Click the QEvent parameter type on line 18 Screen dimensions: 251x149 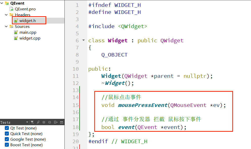point(147,127)
